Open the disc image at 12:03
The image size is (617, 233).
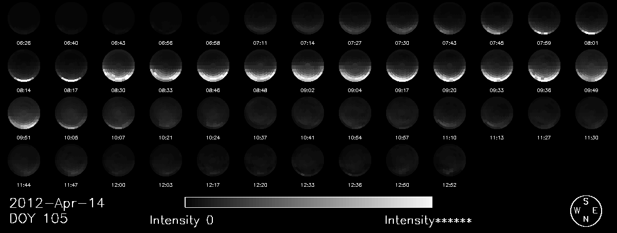pos(166,161)
